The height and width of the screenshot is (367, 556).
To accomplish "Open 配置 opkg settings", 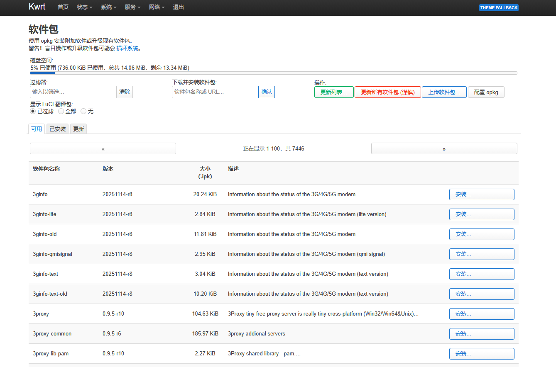I will click(x=486, y=92).
